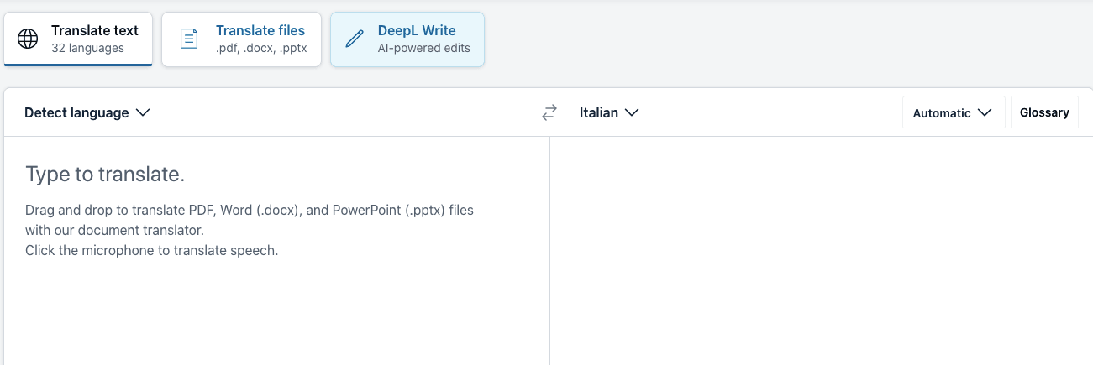Switch to the Translate files tab

[241, 39]
